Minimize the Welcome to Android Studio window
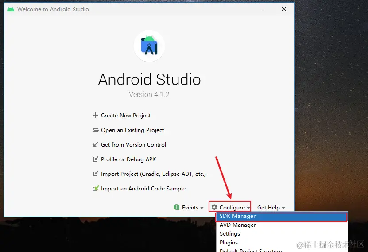 [x=263, y=9]
